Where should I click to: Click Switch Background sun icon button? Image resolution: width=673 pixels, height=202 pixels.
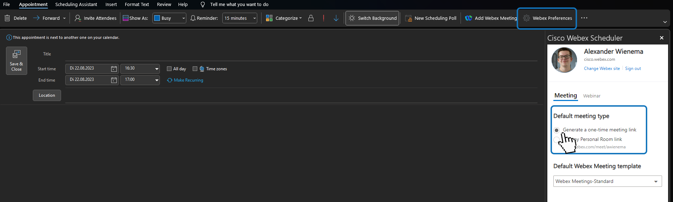[x=372, y=18]
